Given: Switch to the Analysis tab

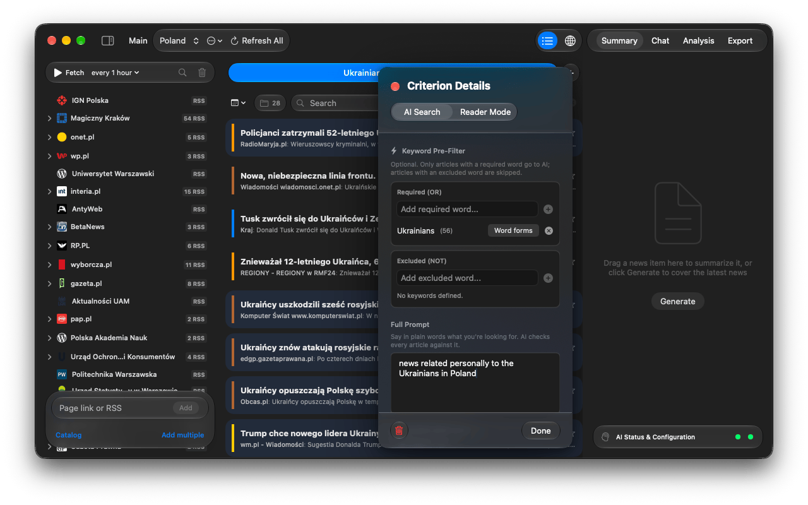Looking at the screenshot, I should (698, 40).
